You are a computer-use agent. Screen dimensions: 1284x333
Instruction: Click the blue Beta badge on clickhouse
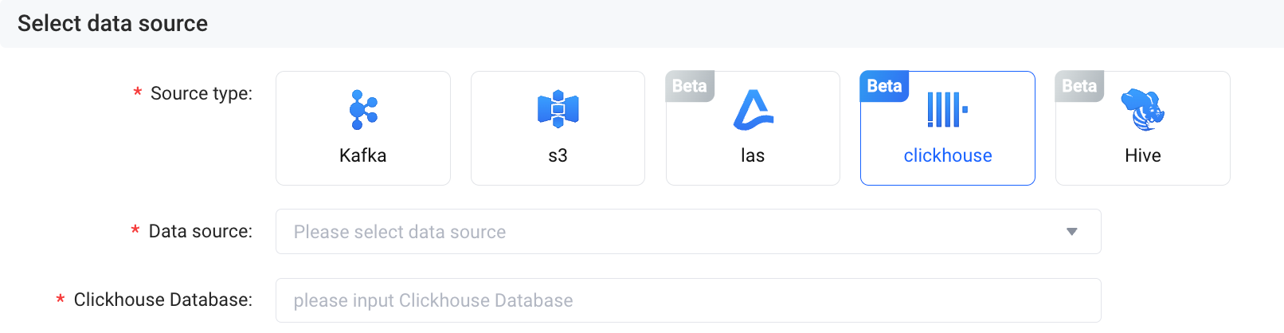coord(884,86)
